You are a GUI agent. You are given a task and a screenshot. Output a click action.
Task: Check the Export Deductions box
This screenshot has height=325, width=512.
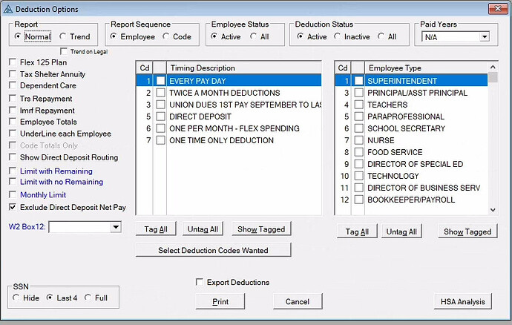point(199,282)
